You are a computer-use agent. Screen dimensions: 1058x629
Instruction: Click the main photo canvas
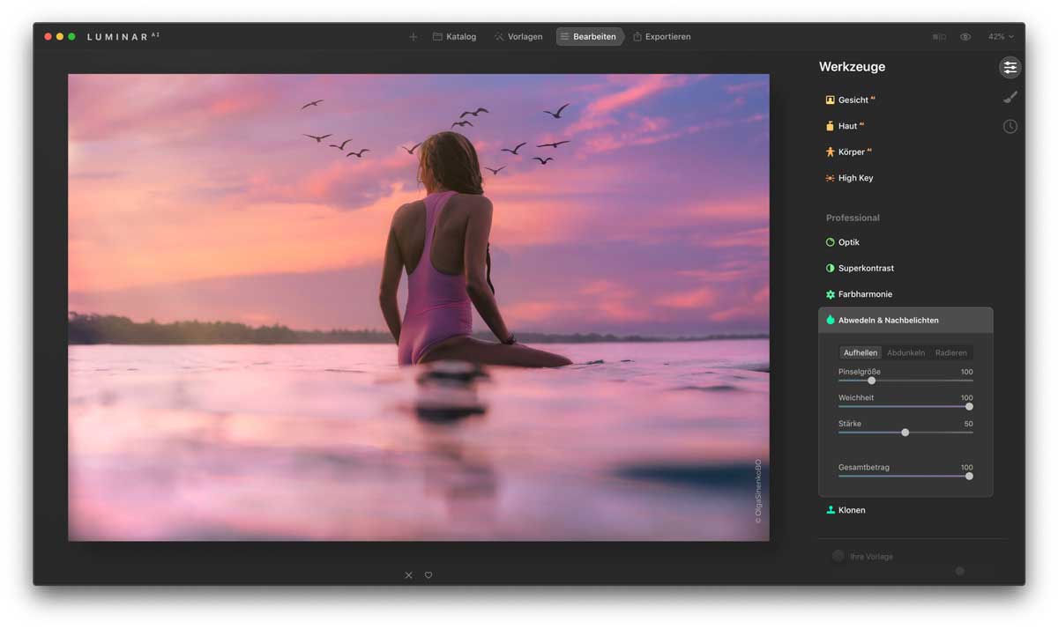[419, 307]
